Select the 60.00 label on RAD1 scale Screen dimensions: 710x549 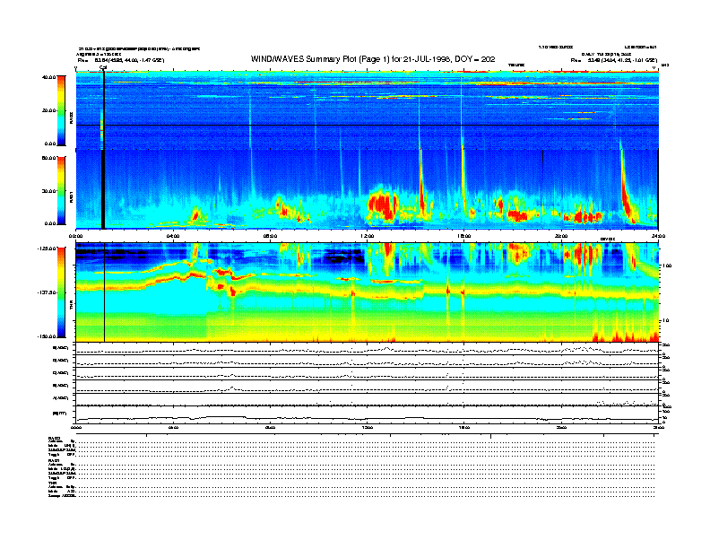tap(48, 158)
